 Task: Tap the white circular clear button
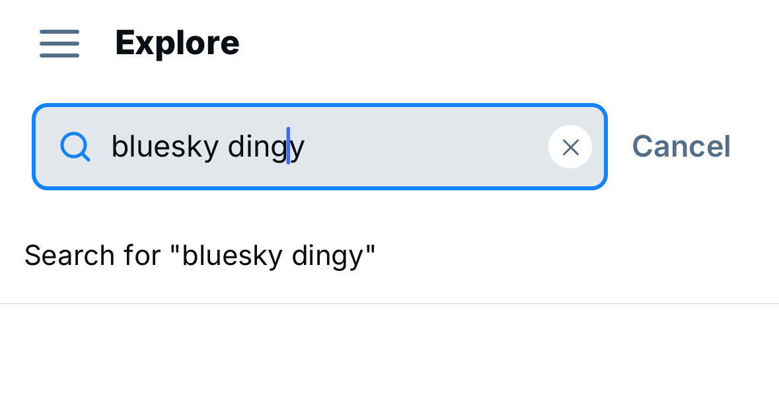pos(570,147)
